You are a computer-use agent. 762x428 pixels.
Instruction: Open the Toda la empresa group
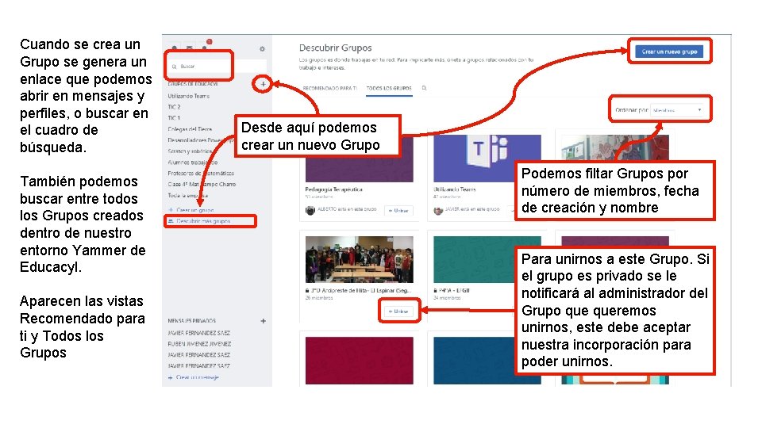pyautogui.click(x=187, y=196)
